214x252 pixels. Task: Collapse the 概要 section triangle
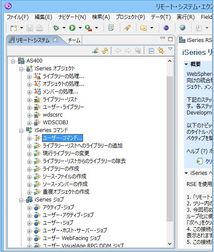pyautogui.click(x=186, y=64)
